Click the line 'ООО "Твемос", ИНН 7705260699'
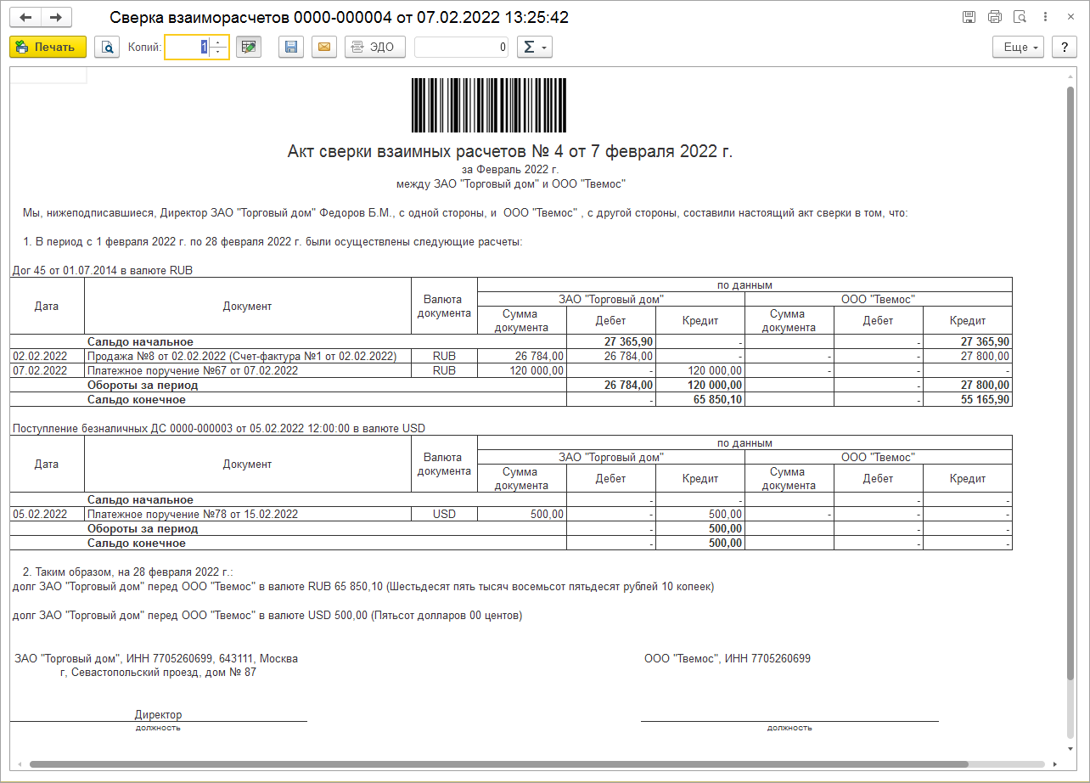 pyautogui.click(x=728, y=658)
